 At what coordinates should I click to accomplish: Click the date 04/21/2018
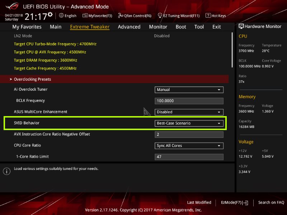[14, 15]
